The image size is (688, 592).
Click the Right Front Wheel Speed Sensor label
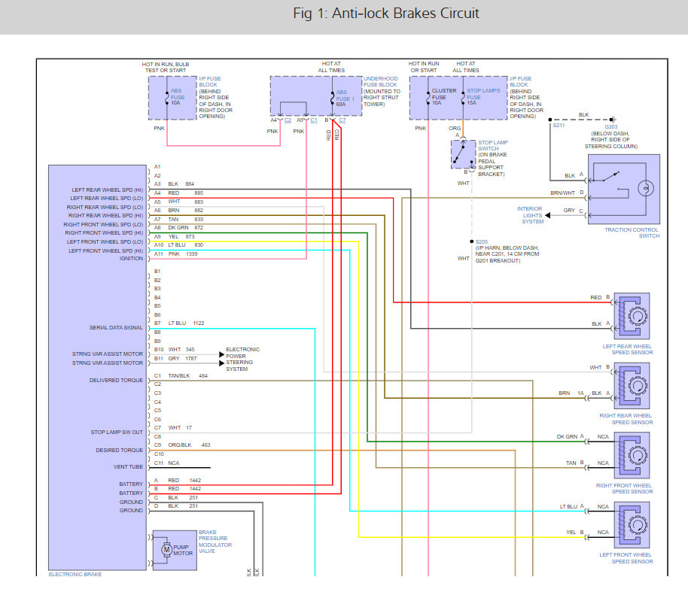click(624, 488)
